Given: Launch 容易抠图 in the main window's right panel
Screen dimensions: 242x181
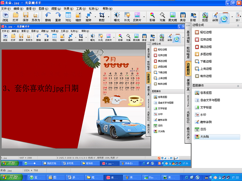Looking at the screenshot, I should 203,93.
